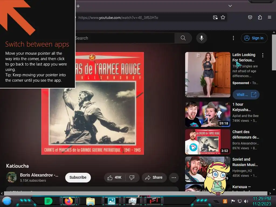
Task: Open the Photos app taskbar icon
Action: tap(112, 201)
